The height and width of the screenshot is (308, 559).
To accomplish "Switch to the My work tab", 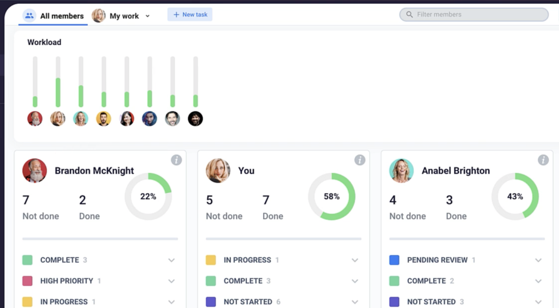I will coord(121,16).
